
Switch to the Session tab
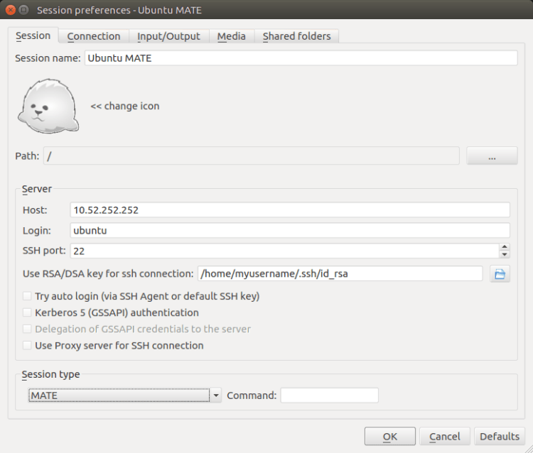(33, 36)
